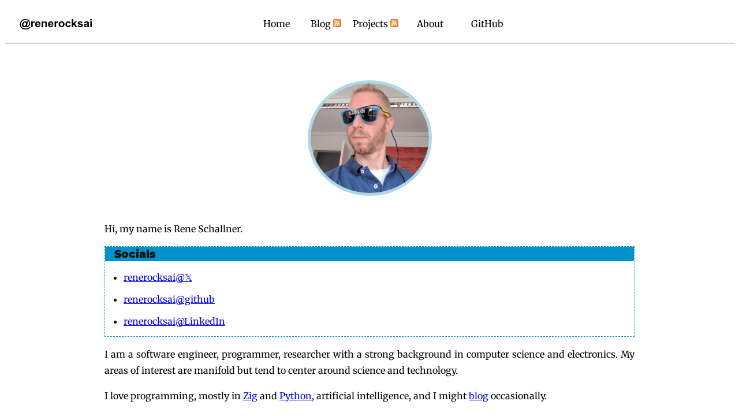
Task: Open the renerocksai@github link
Action: pyautogui.click(x=169, y=299)
